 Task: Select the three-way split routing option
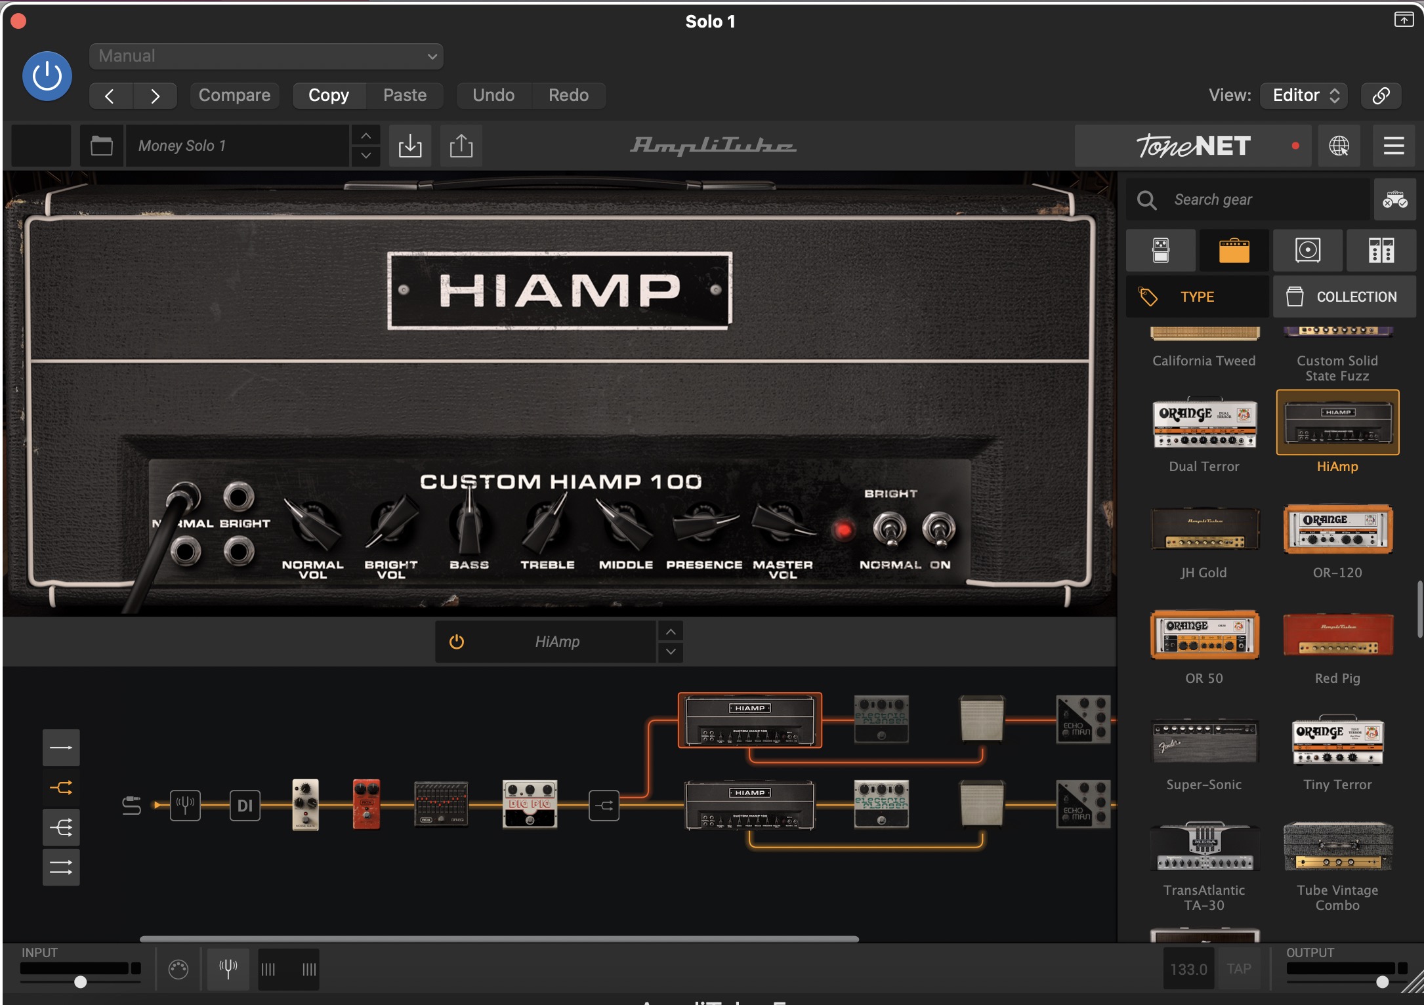61,828
